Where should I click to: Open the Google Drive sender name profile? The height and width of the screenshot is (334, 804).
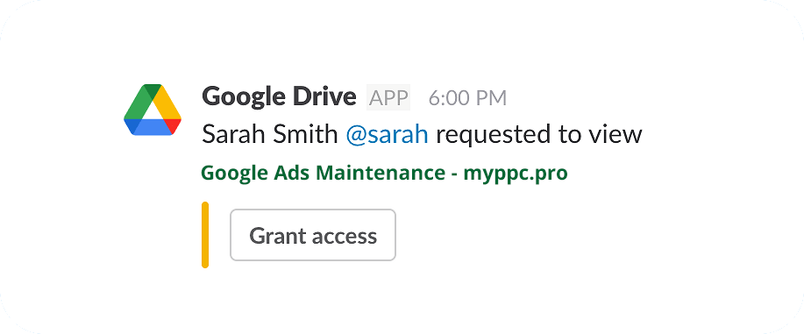click(279, 96)
